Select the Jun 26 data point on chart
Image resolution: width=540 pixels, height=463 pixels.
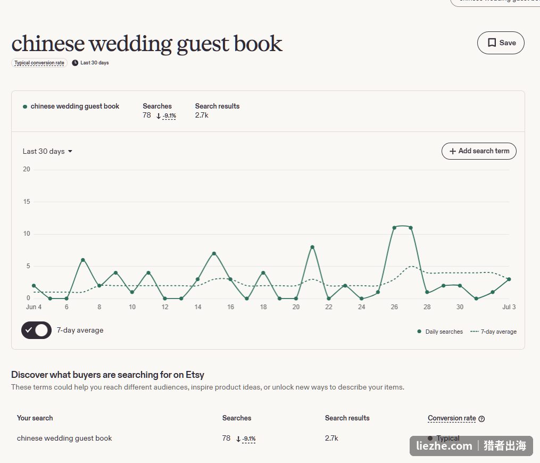click(x=394, y=228)
